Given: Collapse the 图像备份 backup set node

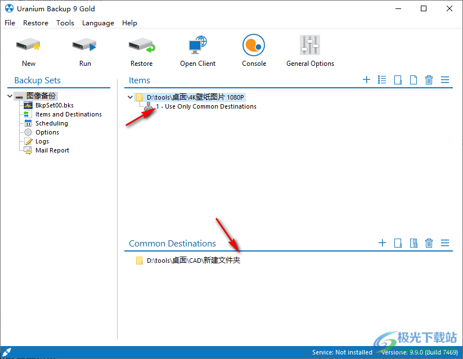Looking at the screenshot, I should 10,96.
